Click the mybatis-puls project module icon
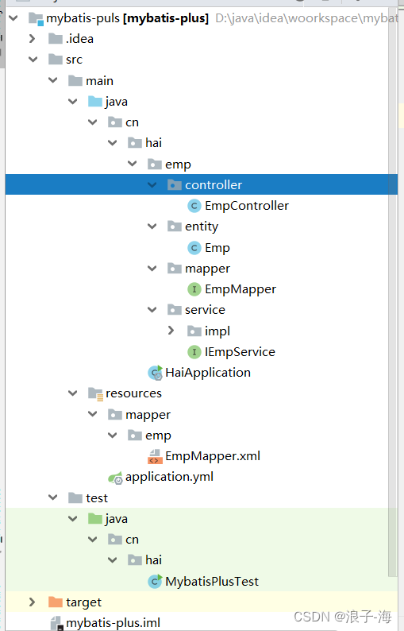 coord(36,19)
